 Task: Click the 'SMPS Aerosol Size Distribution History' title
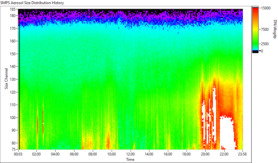(x=32, y=3)
